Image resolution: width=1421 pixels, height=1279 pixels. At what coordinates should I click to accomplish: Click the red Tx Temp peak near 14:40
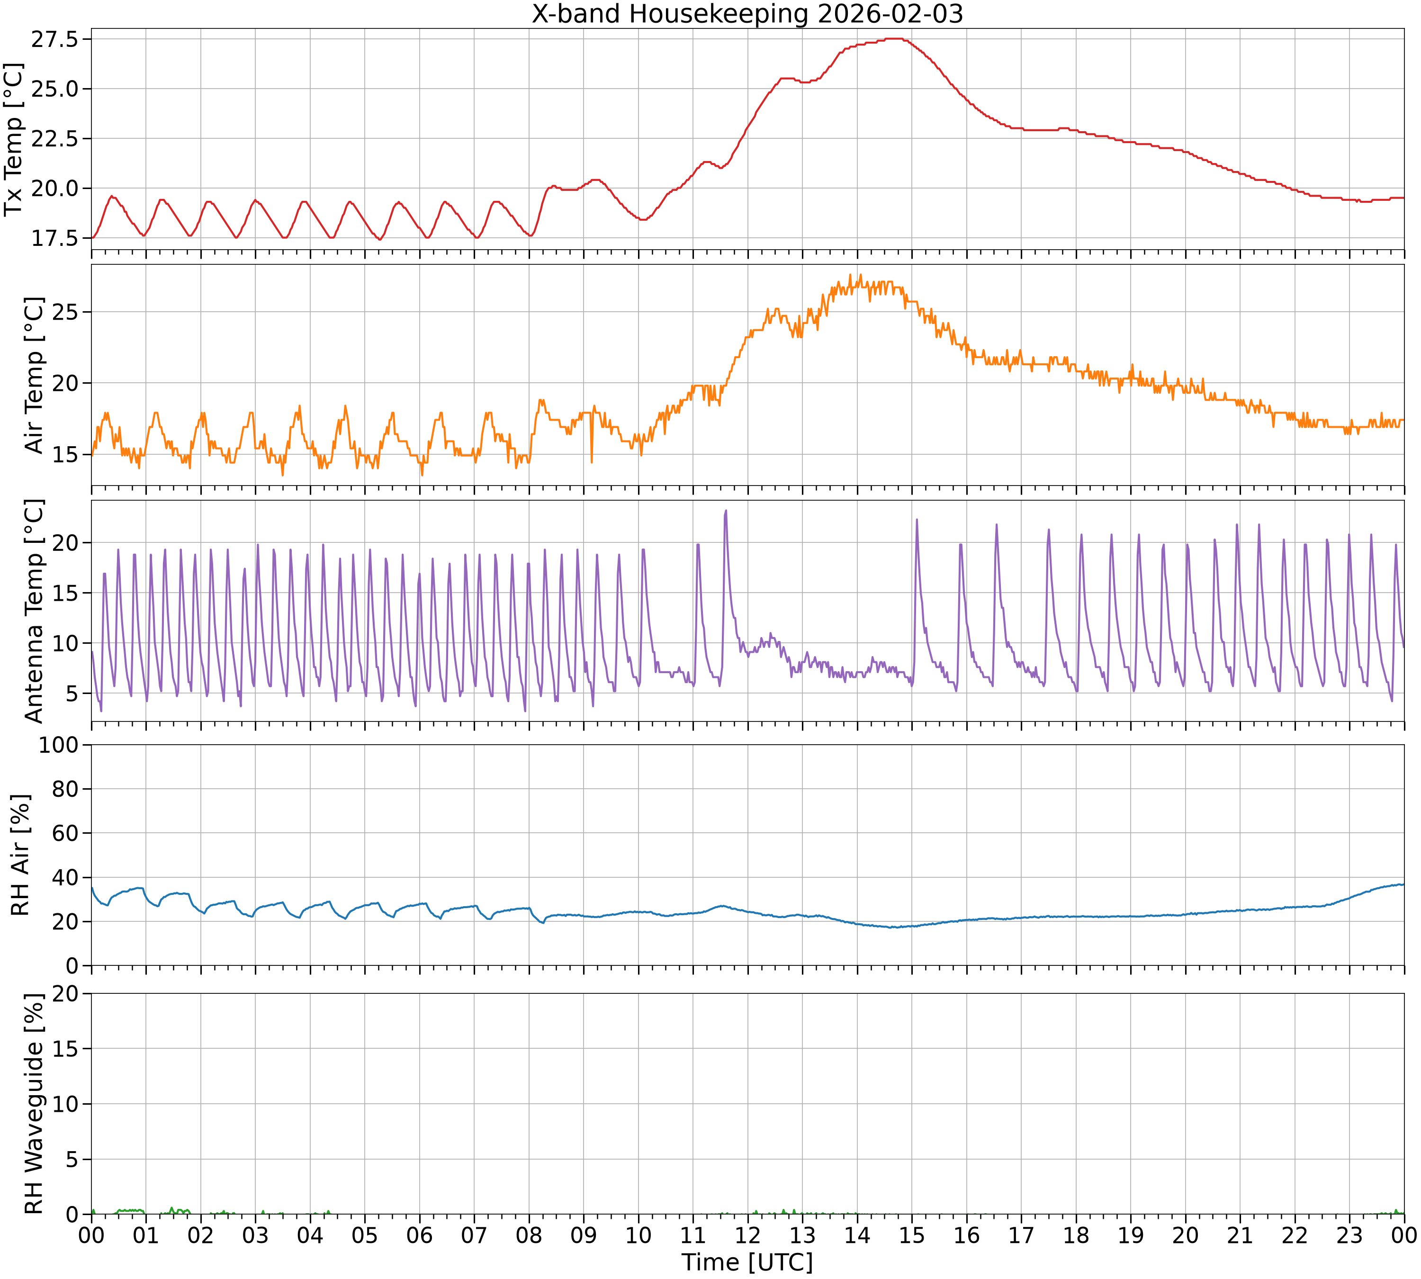(x=895, y=39)
